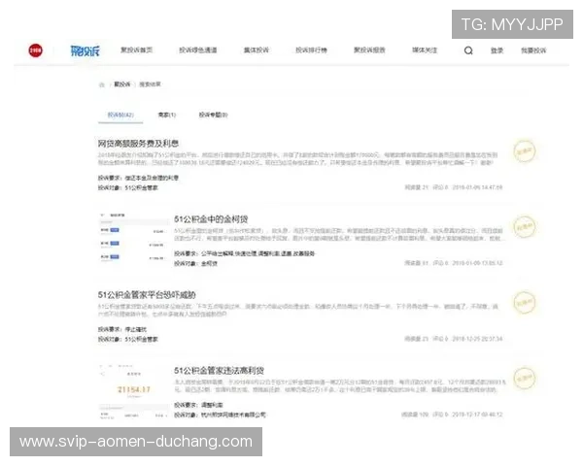Click the description text of 51公积金中的金柯贷
Image resolution: width=583 pixels, height=466 pixels.
tap(339, 235)
